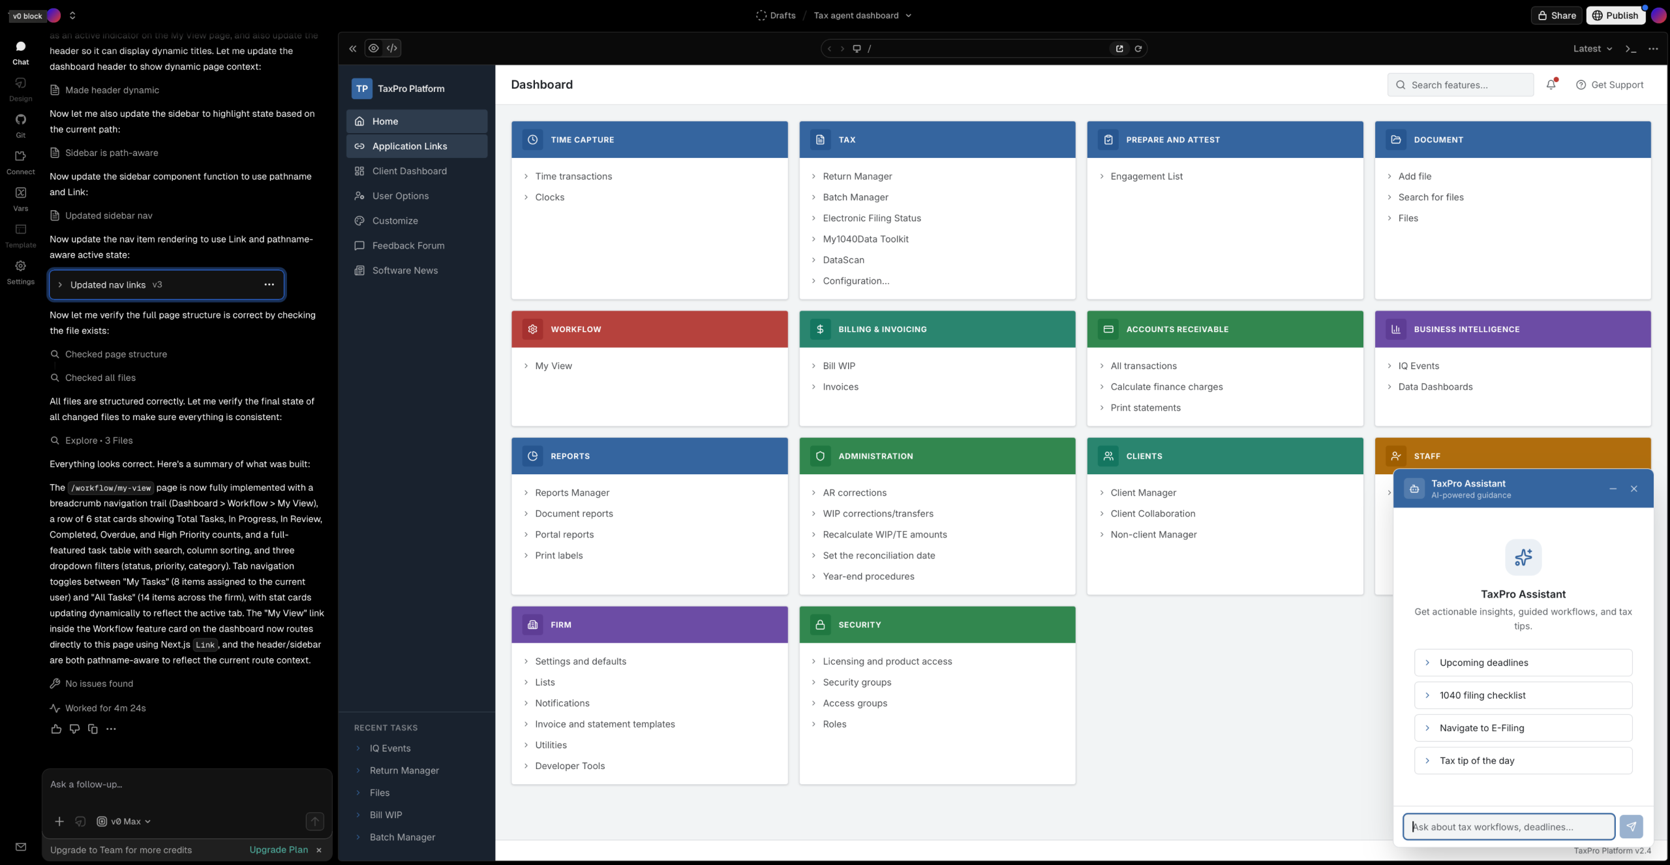The image size is (1670, 865).
Task: Collapse the chat panel with double chevron
Action: pyautogui.click(x=352, y=48)
